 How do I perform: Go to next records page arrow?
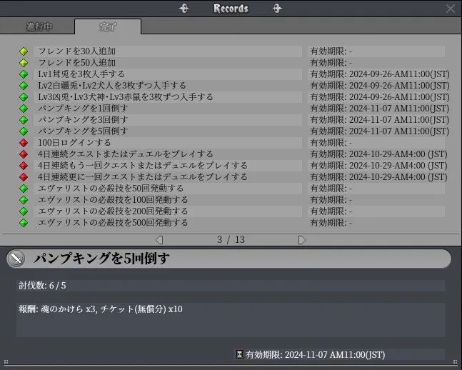tap(302, 240)
